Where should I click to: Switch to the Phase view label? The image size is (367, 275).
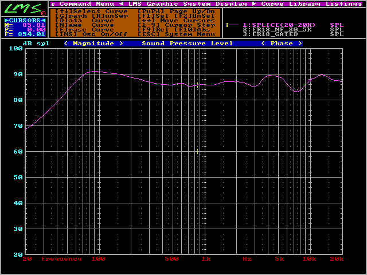[x=282, y=44]
